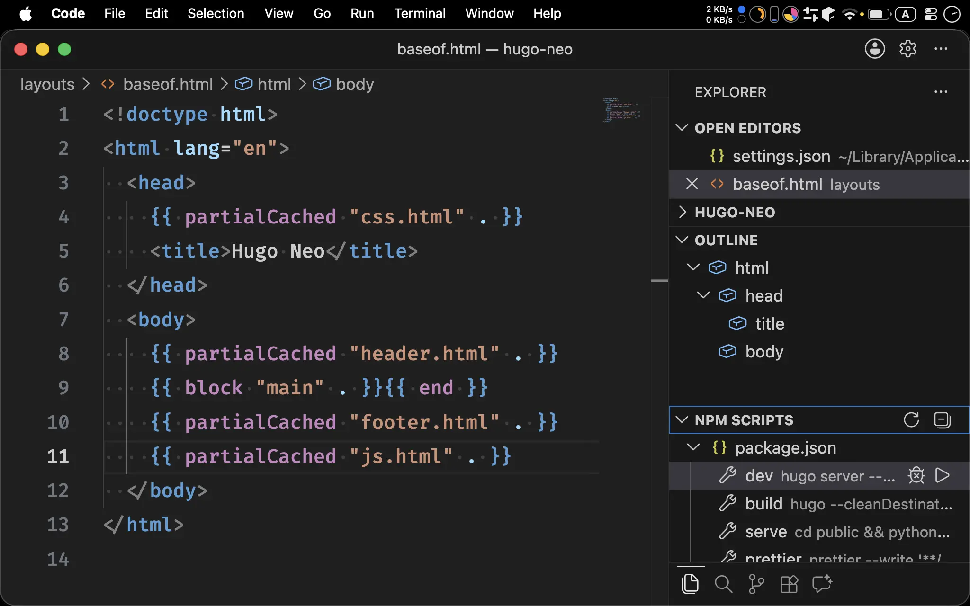Click the wrench icon beside serve script

[x=727, y=531]
